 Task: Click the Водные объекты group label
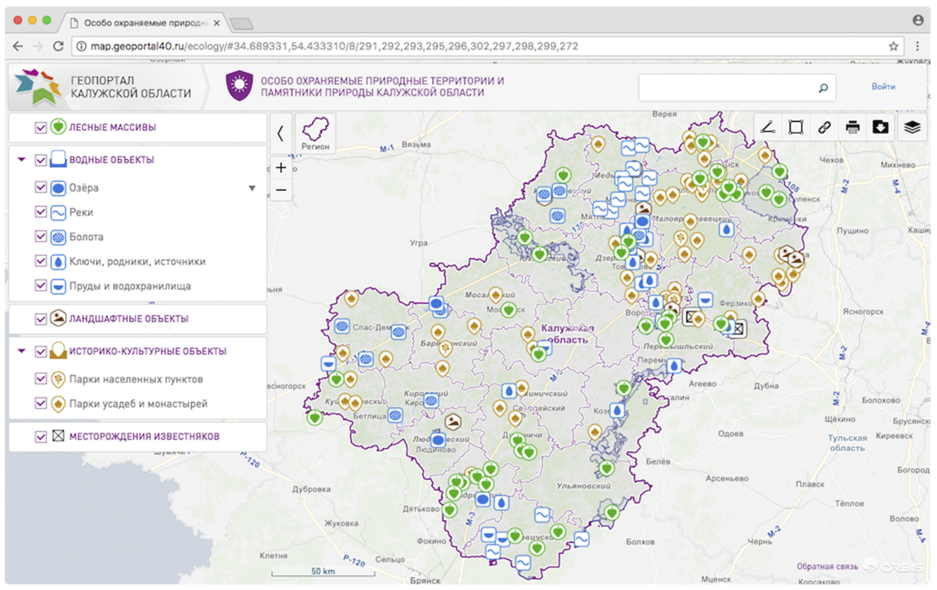click(112, 160)
